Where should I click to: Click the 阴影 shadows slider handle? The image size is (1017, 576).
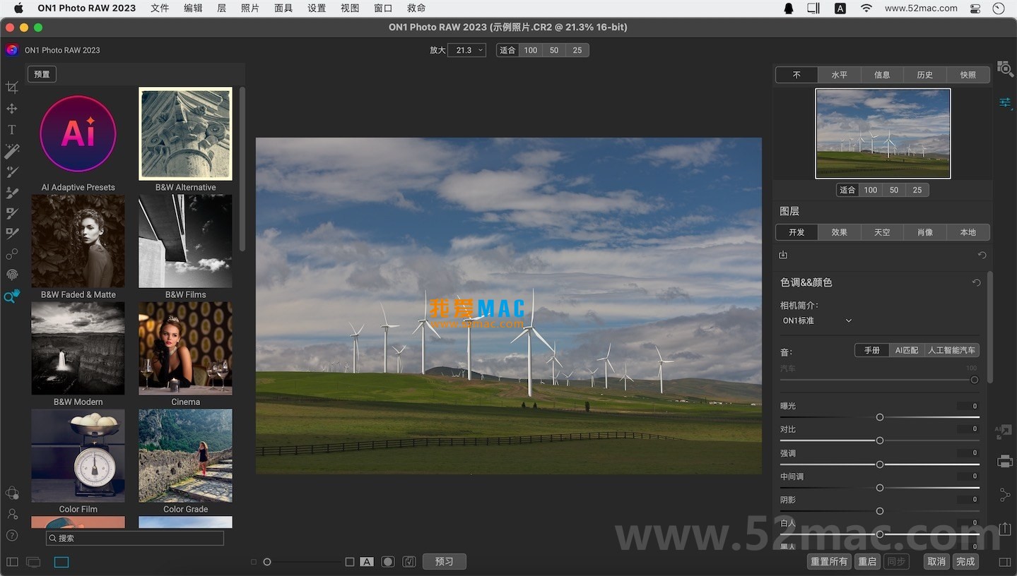[x=880, y=511]
